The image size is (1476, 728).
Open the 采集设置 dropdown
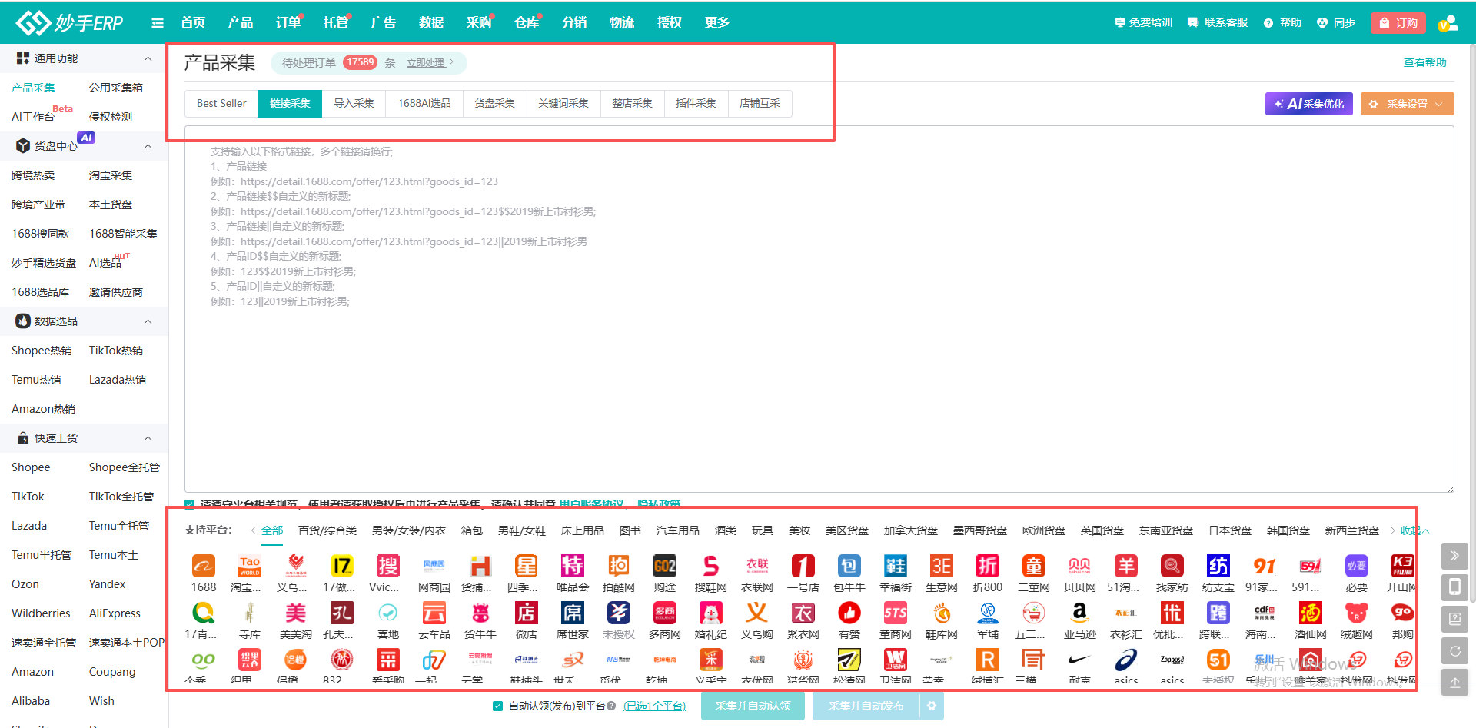[x=1407, y=104]
